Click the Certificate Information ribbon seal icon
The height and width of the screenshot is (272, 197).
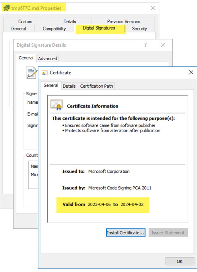(57, 105)
